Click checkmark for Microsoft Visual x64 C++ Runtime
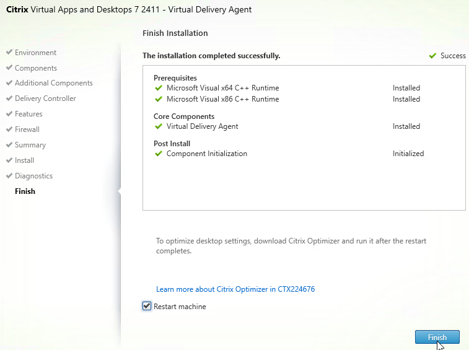The image size is (469, 350). pos(159,88)
